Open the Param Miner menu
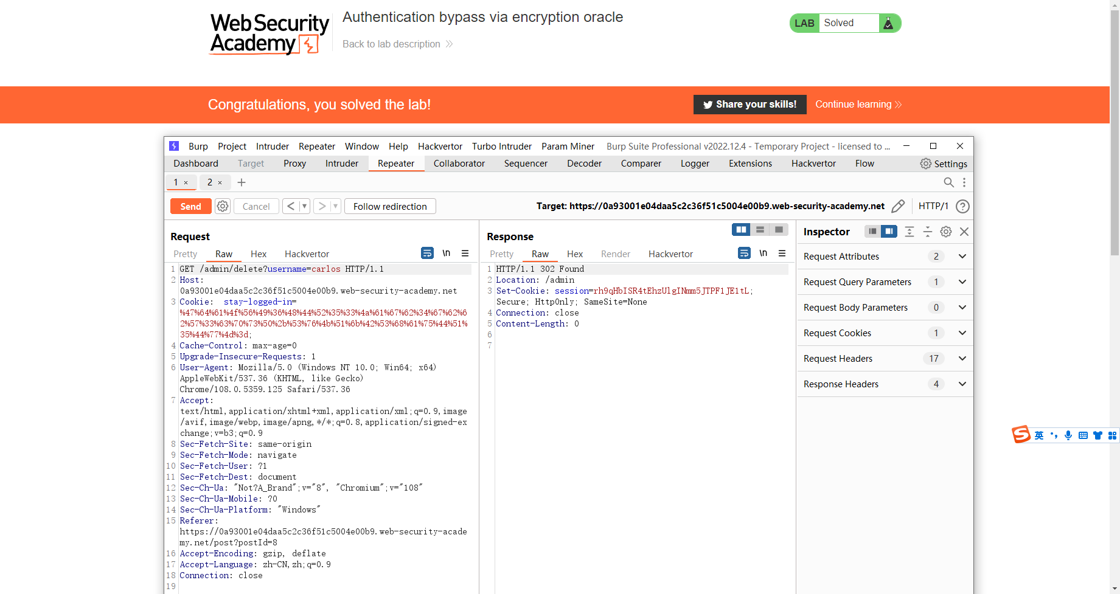Image resolution: width=1120 pixels, height=594 pixels. point(568,147)
